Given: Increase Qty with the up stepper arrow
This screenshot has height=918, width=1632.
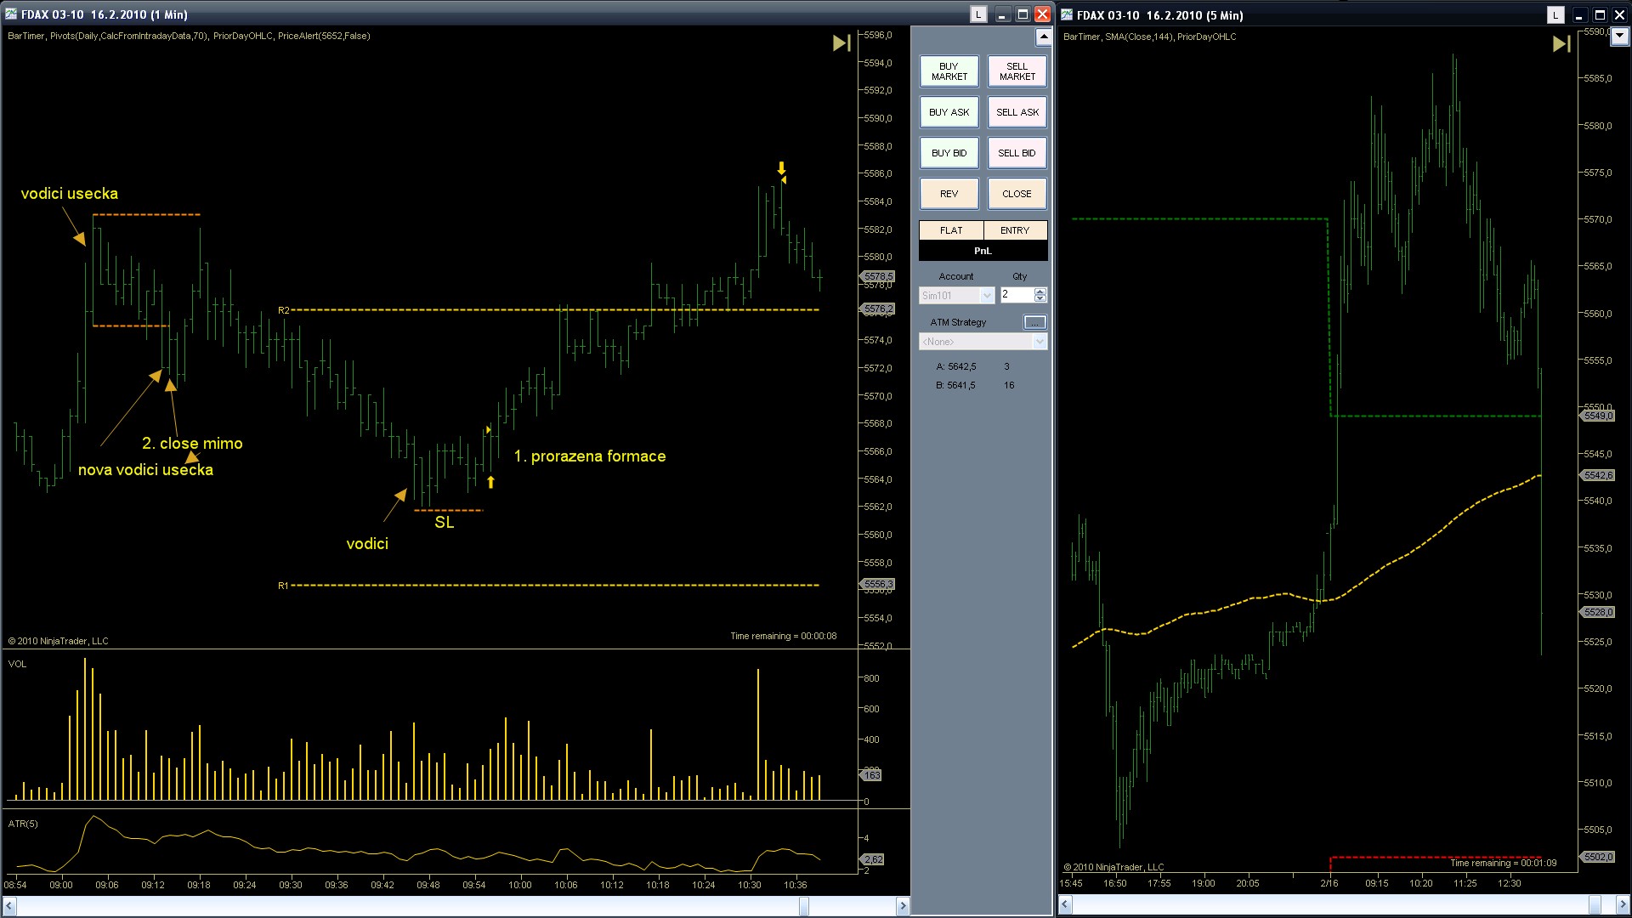Looking at the screenshot, I should [x=1040, y=292].
